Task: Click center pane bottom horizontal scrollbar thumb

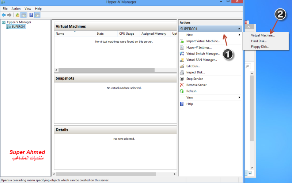Action: 106,174
